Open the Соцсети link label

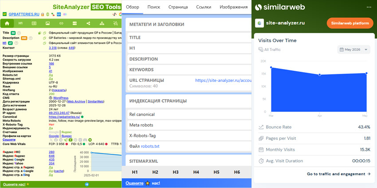pyautogui.click(x=9, y=139)
